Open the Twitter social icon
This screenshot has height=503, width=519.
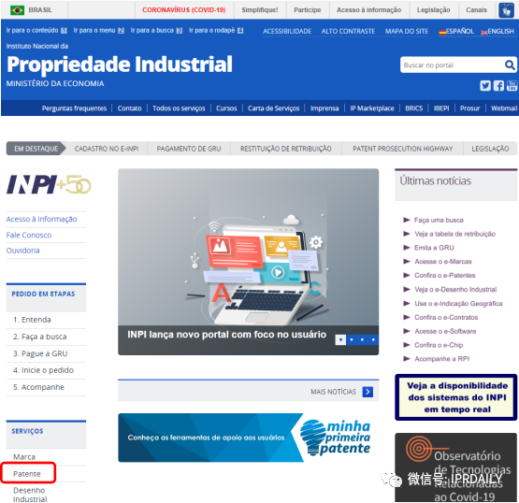[x=485, y=86]
